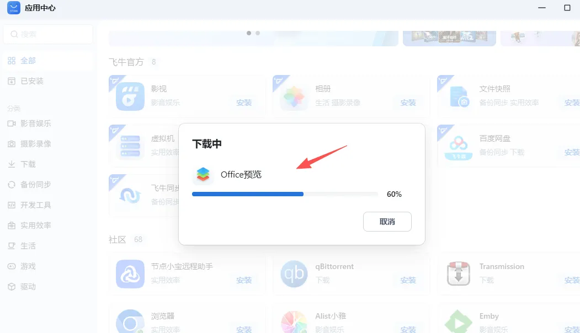Open the games banner thumbnail
Image resolution: width=580 pixels, height=333 pixels.
pyautogui.click(x=449, y=39)
